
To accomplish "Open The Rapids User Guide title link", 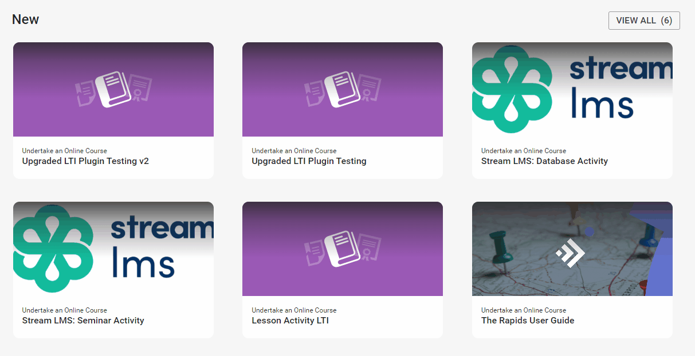I will (x=528, y=321).
